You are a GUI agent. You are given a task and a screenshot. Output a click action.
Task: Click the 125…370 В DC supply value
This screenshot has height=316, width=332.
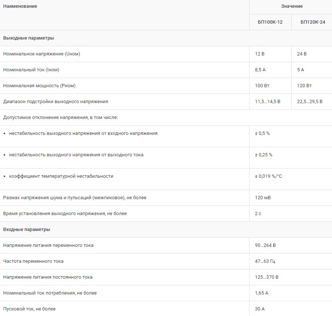(x=267, y=277)
